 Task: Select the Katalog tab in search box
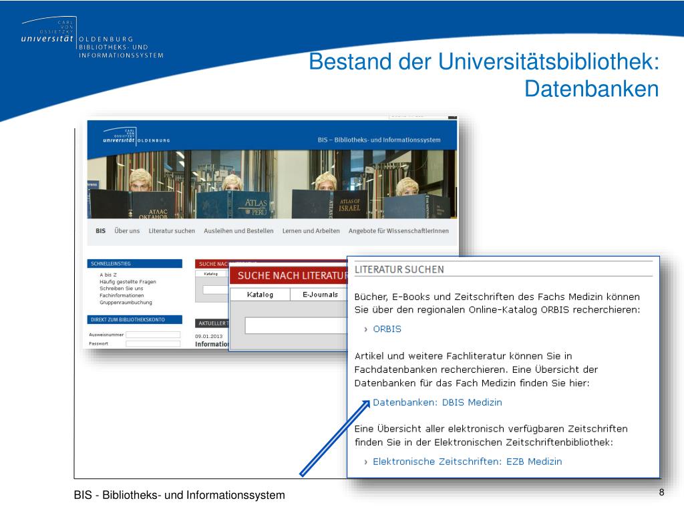[x=260, y=295]
